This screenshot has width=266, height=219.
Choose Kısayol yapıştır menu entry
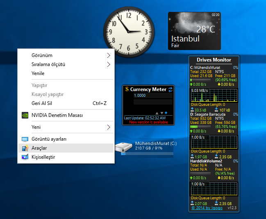(66, 94)
